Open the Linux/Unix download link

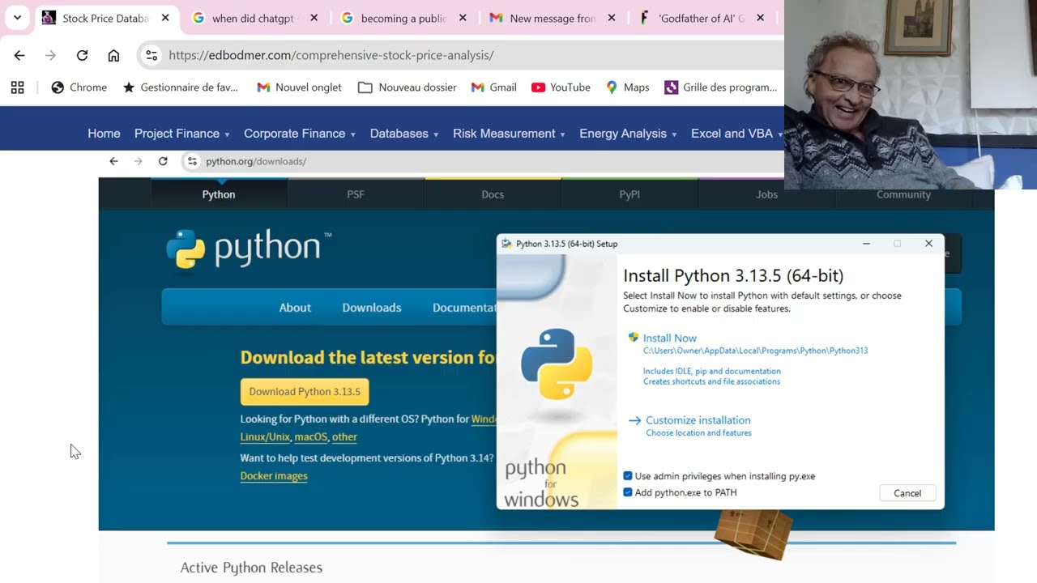pos(265,436)
